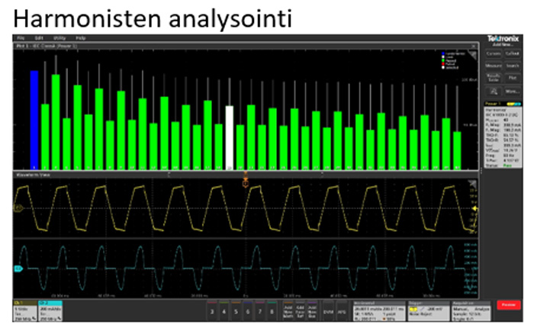Open the Results Table
This screenshot has height=328, width=534.
pos(491,79)
